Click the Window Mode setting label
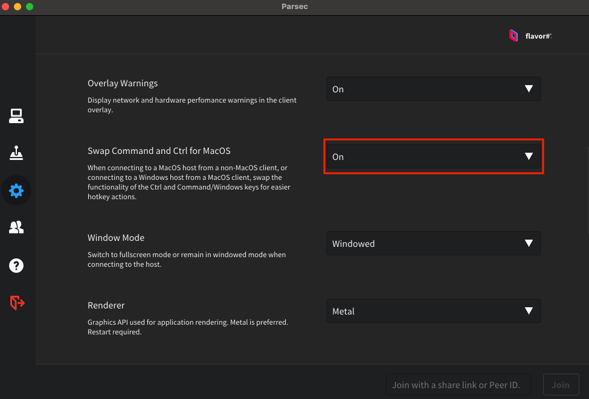The width and height of the screenshot is (589, 399). tap(116, 238)
